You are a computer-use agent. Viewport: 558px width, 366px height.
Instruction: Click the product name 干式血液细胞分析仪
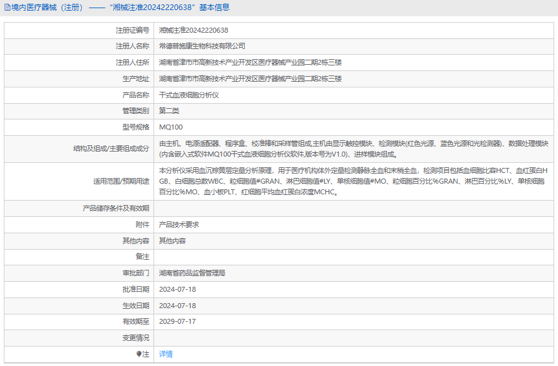189,95
